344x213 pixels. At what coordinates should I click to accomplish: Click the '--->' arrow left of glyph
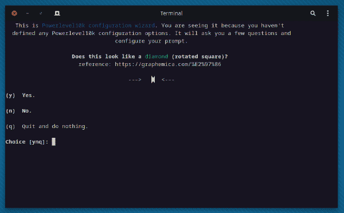[x=135, y=80]
